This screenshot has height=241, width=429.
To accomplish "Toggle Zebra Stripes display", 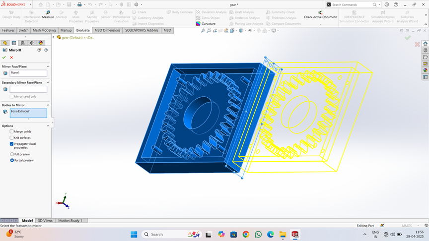I will pos(208,18).
